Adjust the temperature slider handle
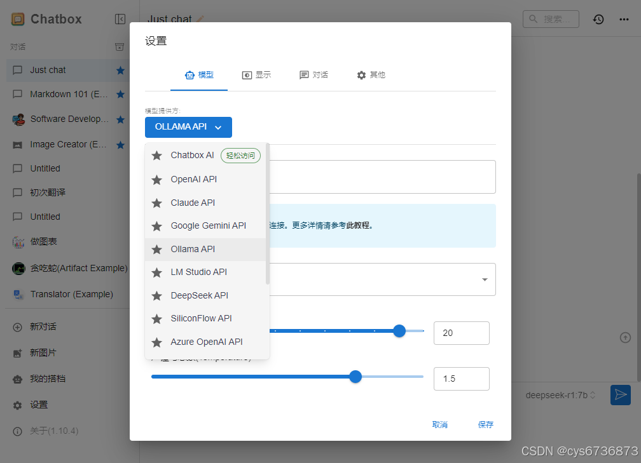The width and height of the screenshot is (641, 463). [355, 377]
